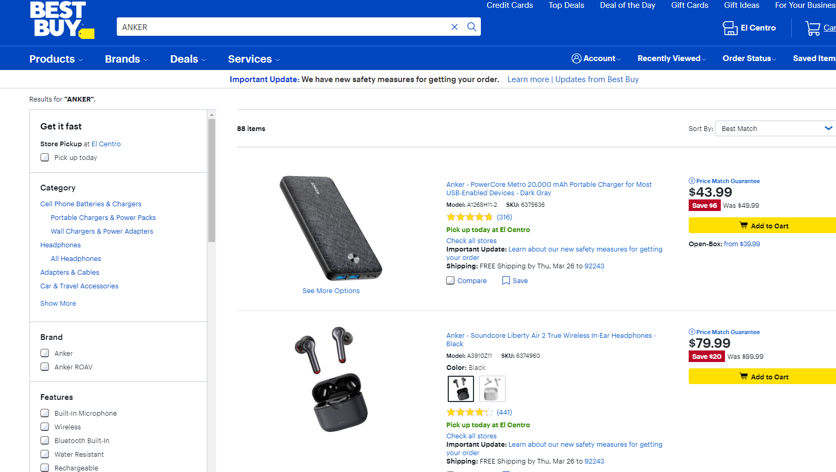Click the filter sidebar scrollbar thumb
The width and height of the screenshot is (836, 472).
(211, 180)
